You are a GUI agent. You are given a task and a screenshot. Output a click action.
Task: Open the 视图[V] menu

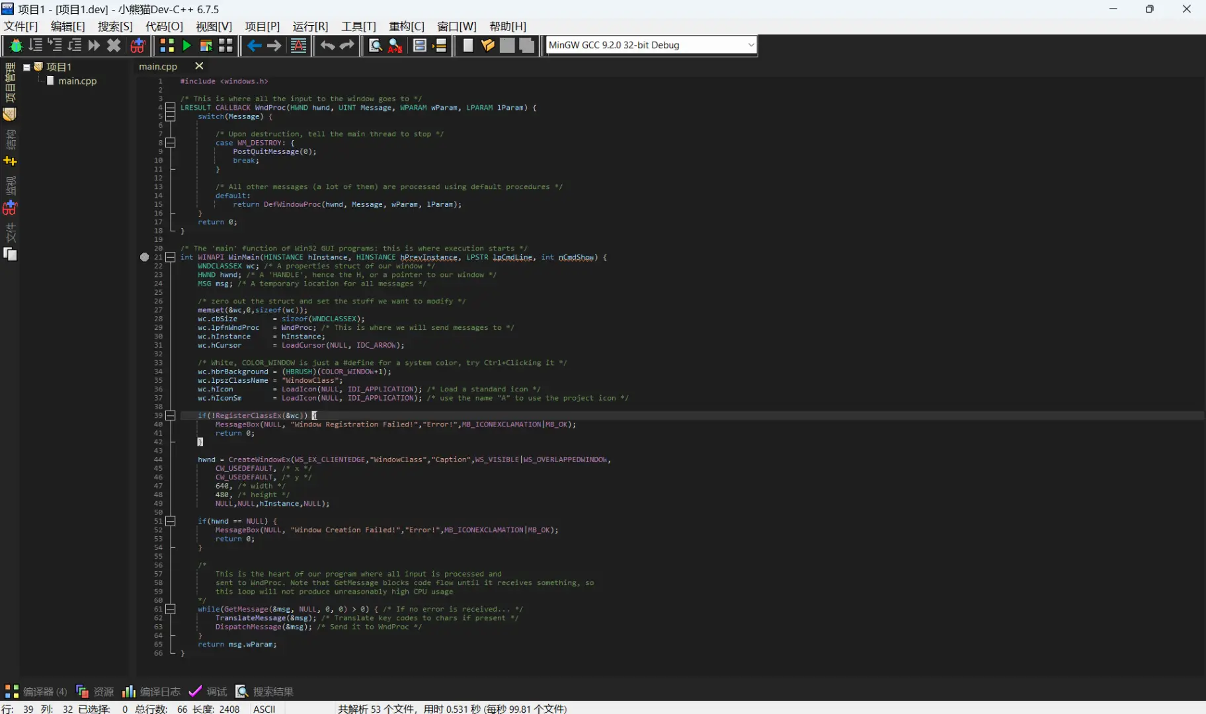[x=214, y=26]
